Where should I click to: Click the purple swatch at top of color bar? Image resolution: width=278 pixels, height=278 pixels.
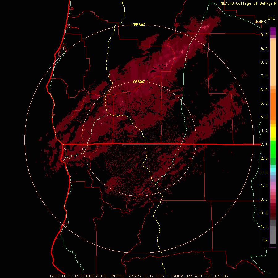point(273,31)
